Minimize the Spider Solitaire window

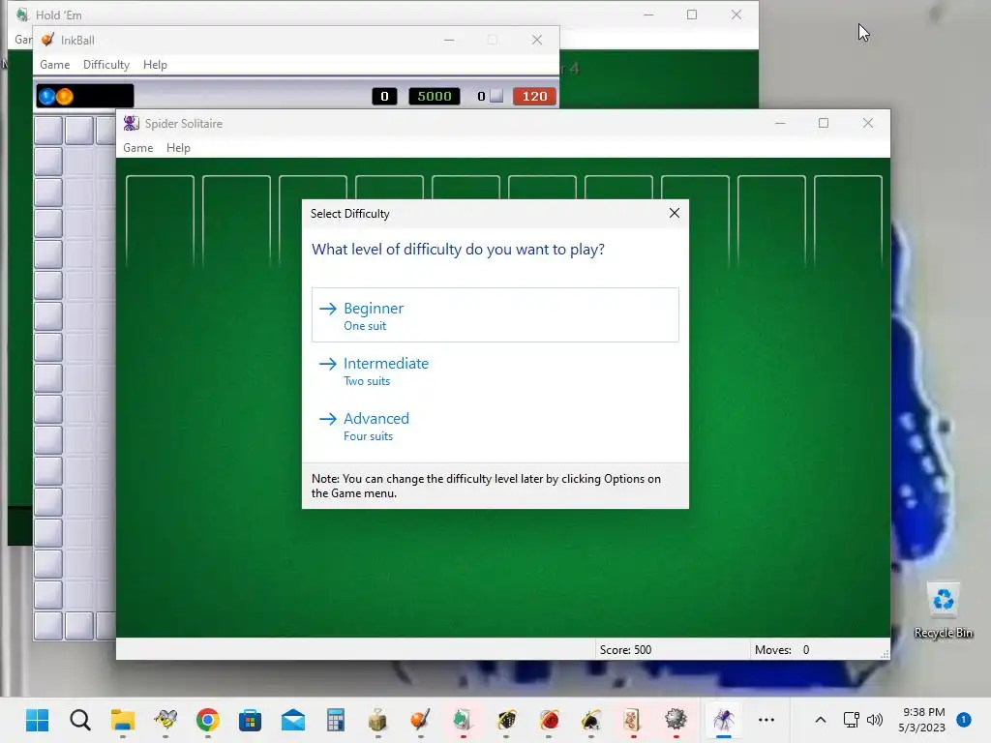781,123
